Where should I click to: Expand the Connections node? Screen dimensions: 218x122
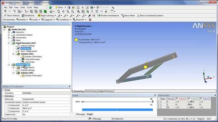click(9, 38)
